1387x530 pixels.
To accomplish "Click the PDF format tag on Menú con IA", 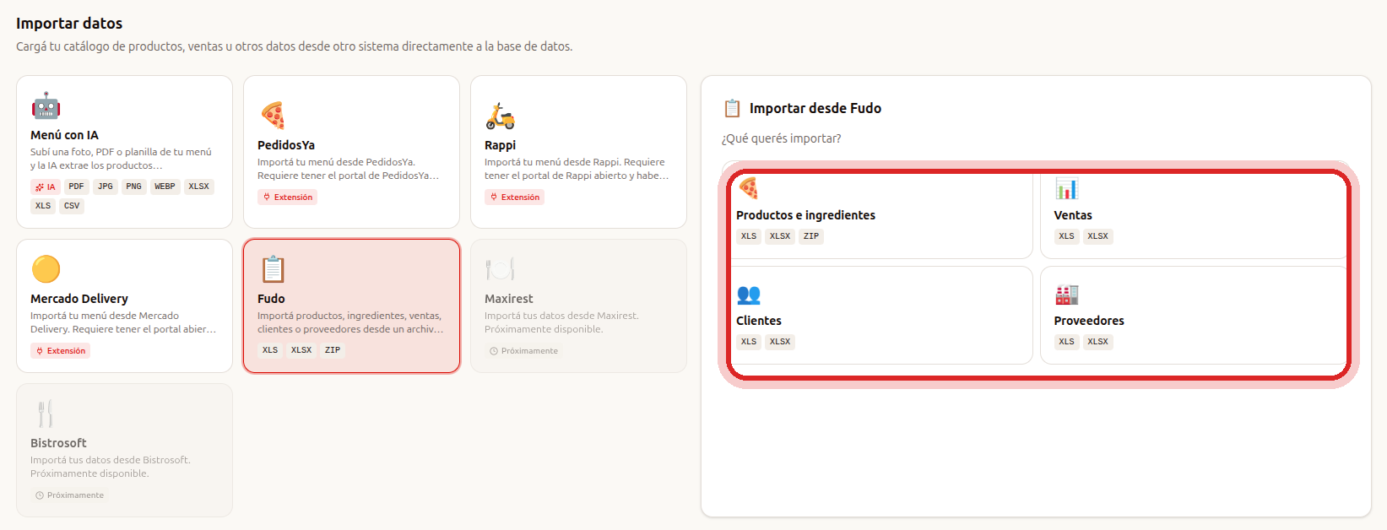I will click(76, 187).
